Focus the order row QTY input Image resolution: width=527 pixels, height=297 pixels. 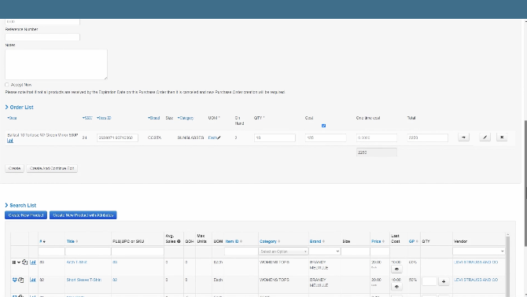pos(275,137)
